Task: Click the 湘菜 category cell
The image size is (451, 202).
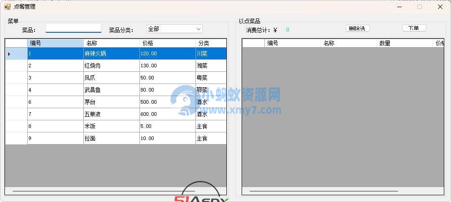Action: pyautogui.click(x=211, y=66)
